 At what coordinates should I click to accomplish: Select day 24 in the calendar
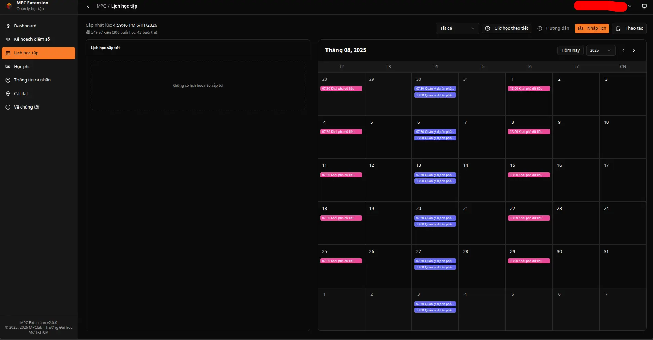[x=623, y=223]
